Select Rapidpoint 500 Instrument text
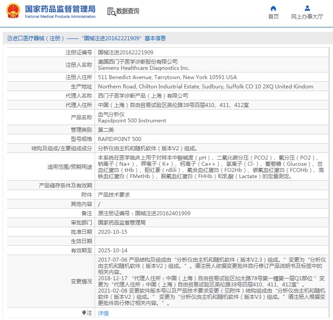Screen dimensions: 333x320 (x=132, y=121)
